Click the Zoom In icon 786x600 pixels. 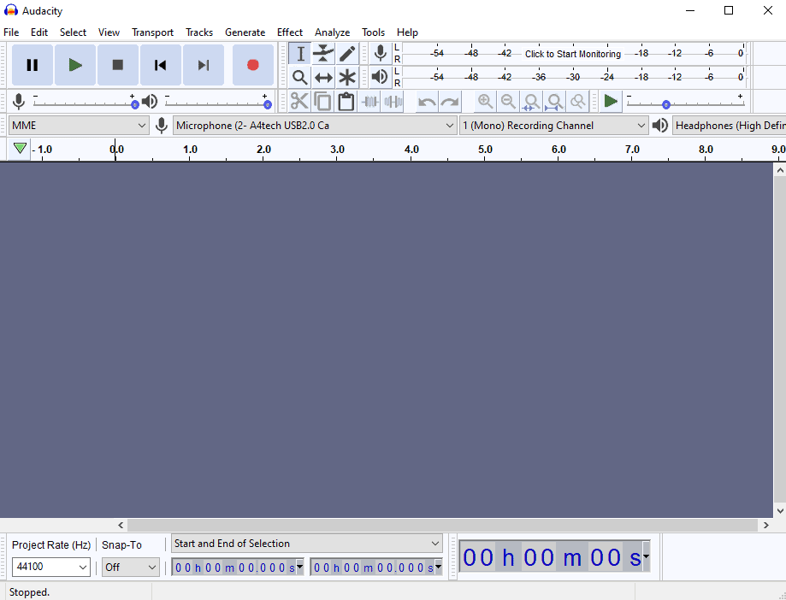point(485,102)
